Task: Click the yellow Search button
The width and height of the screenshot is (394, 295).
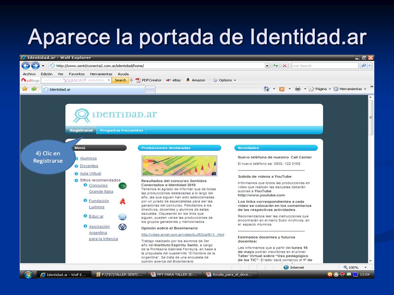Action: click(120, 80)
